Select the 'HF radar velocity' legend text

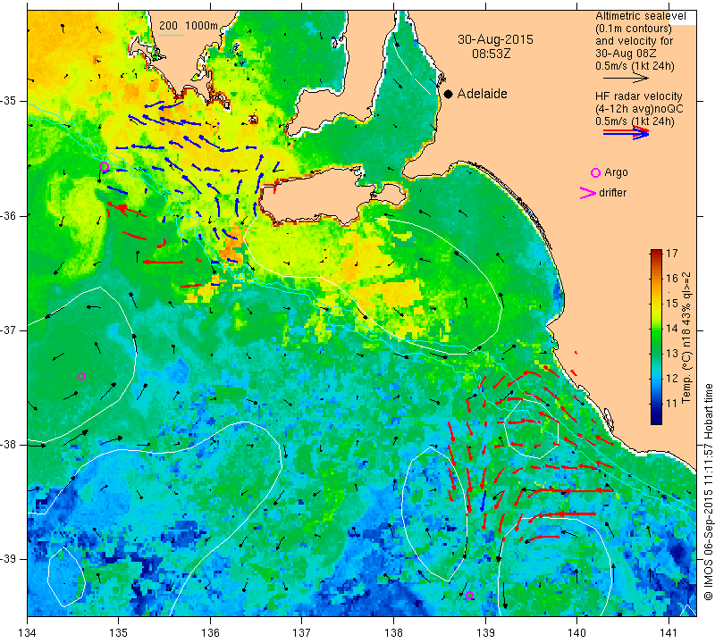638,96
